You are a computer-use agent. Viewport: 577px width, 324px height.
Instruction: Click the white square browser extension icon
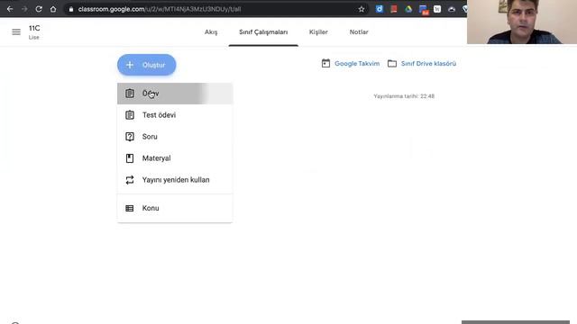pos(437,9)
